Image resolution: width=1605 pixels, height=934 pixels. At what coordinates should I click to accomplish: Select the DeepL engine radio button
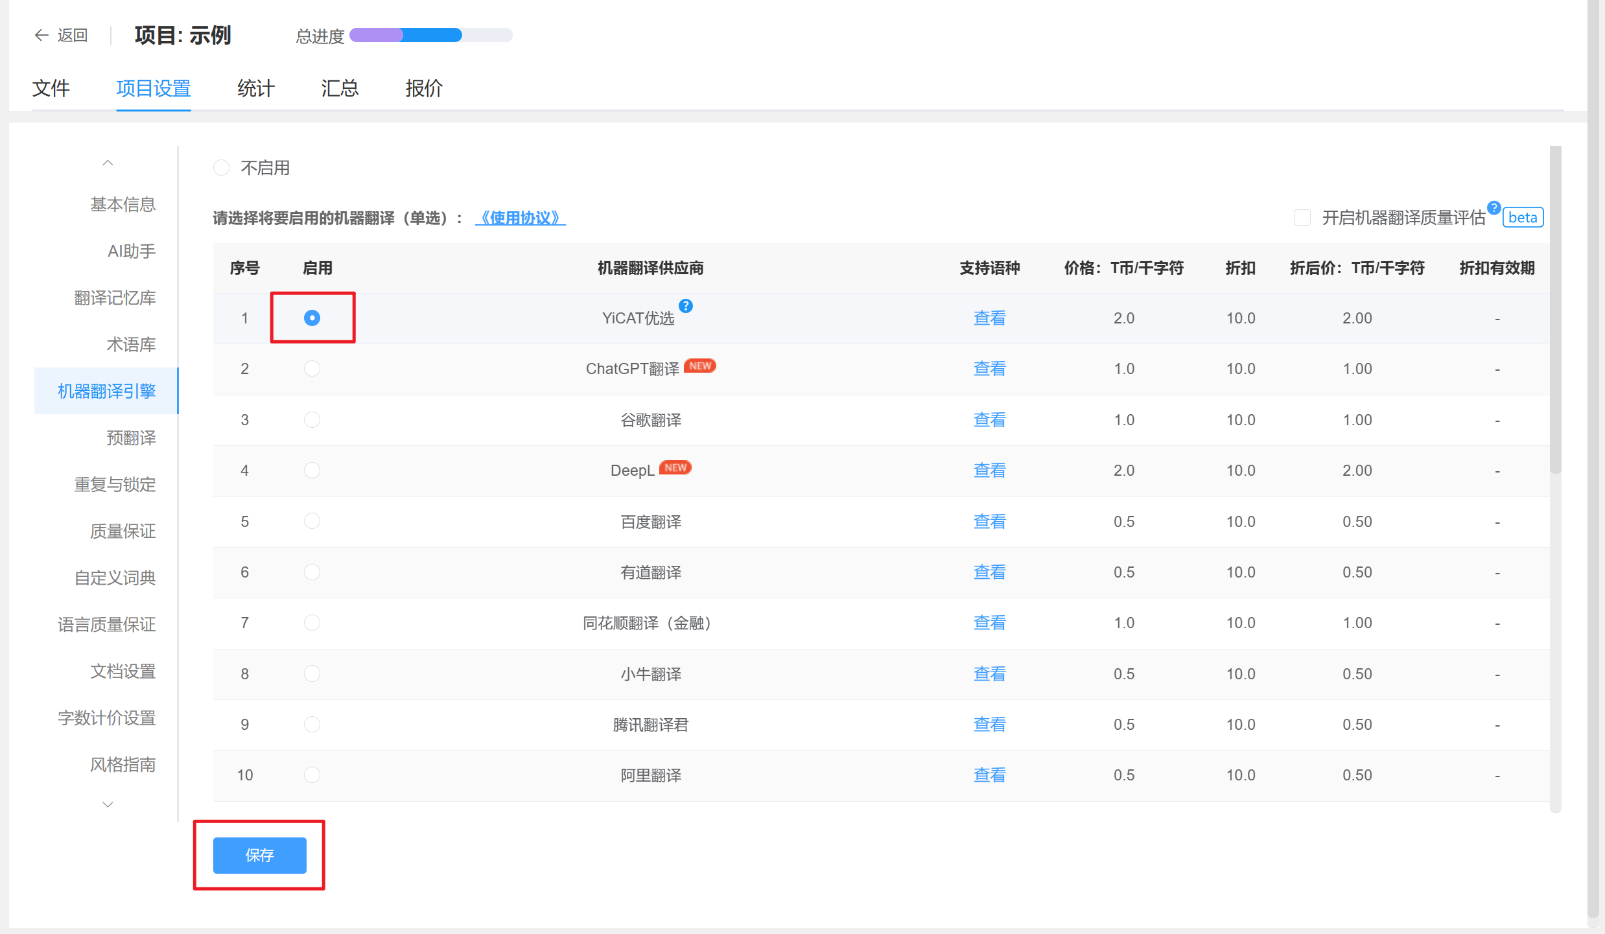[312, 470]
